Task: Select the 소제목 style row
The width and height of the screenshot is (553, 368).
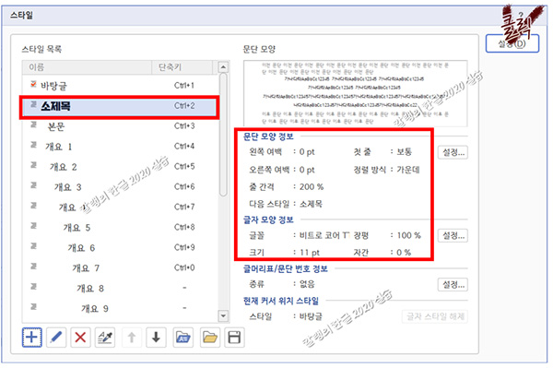Action: coord(120,106)
